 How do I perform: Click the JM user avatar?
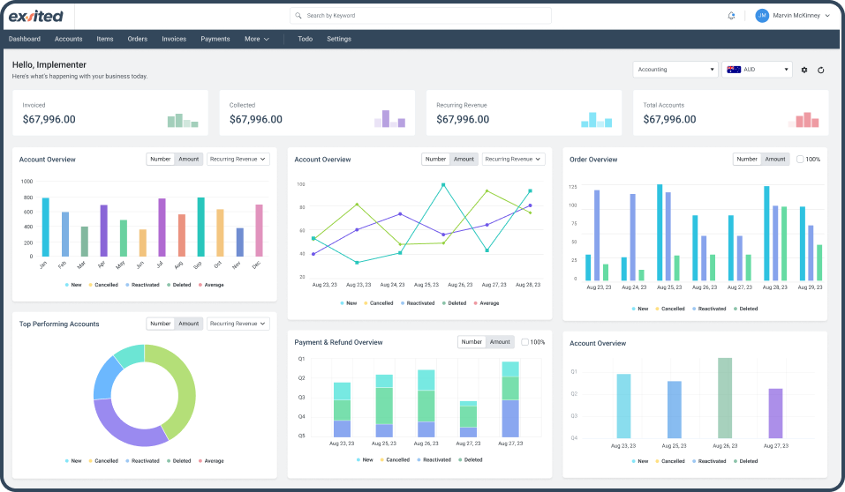click(x=762, y=16)
